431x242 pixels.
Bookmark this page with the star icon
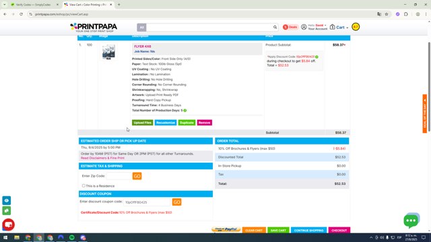tap(387, 14)
